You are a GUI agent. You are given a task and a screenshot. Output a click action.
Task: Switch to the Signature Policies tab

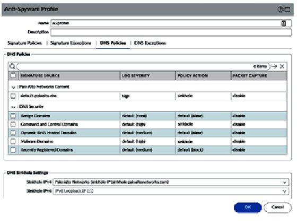pos(24,43)
